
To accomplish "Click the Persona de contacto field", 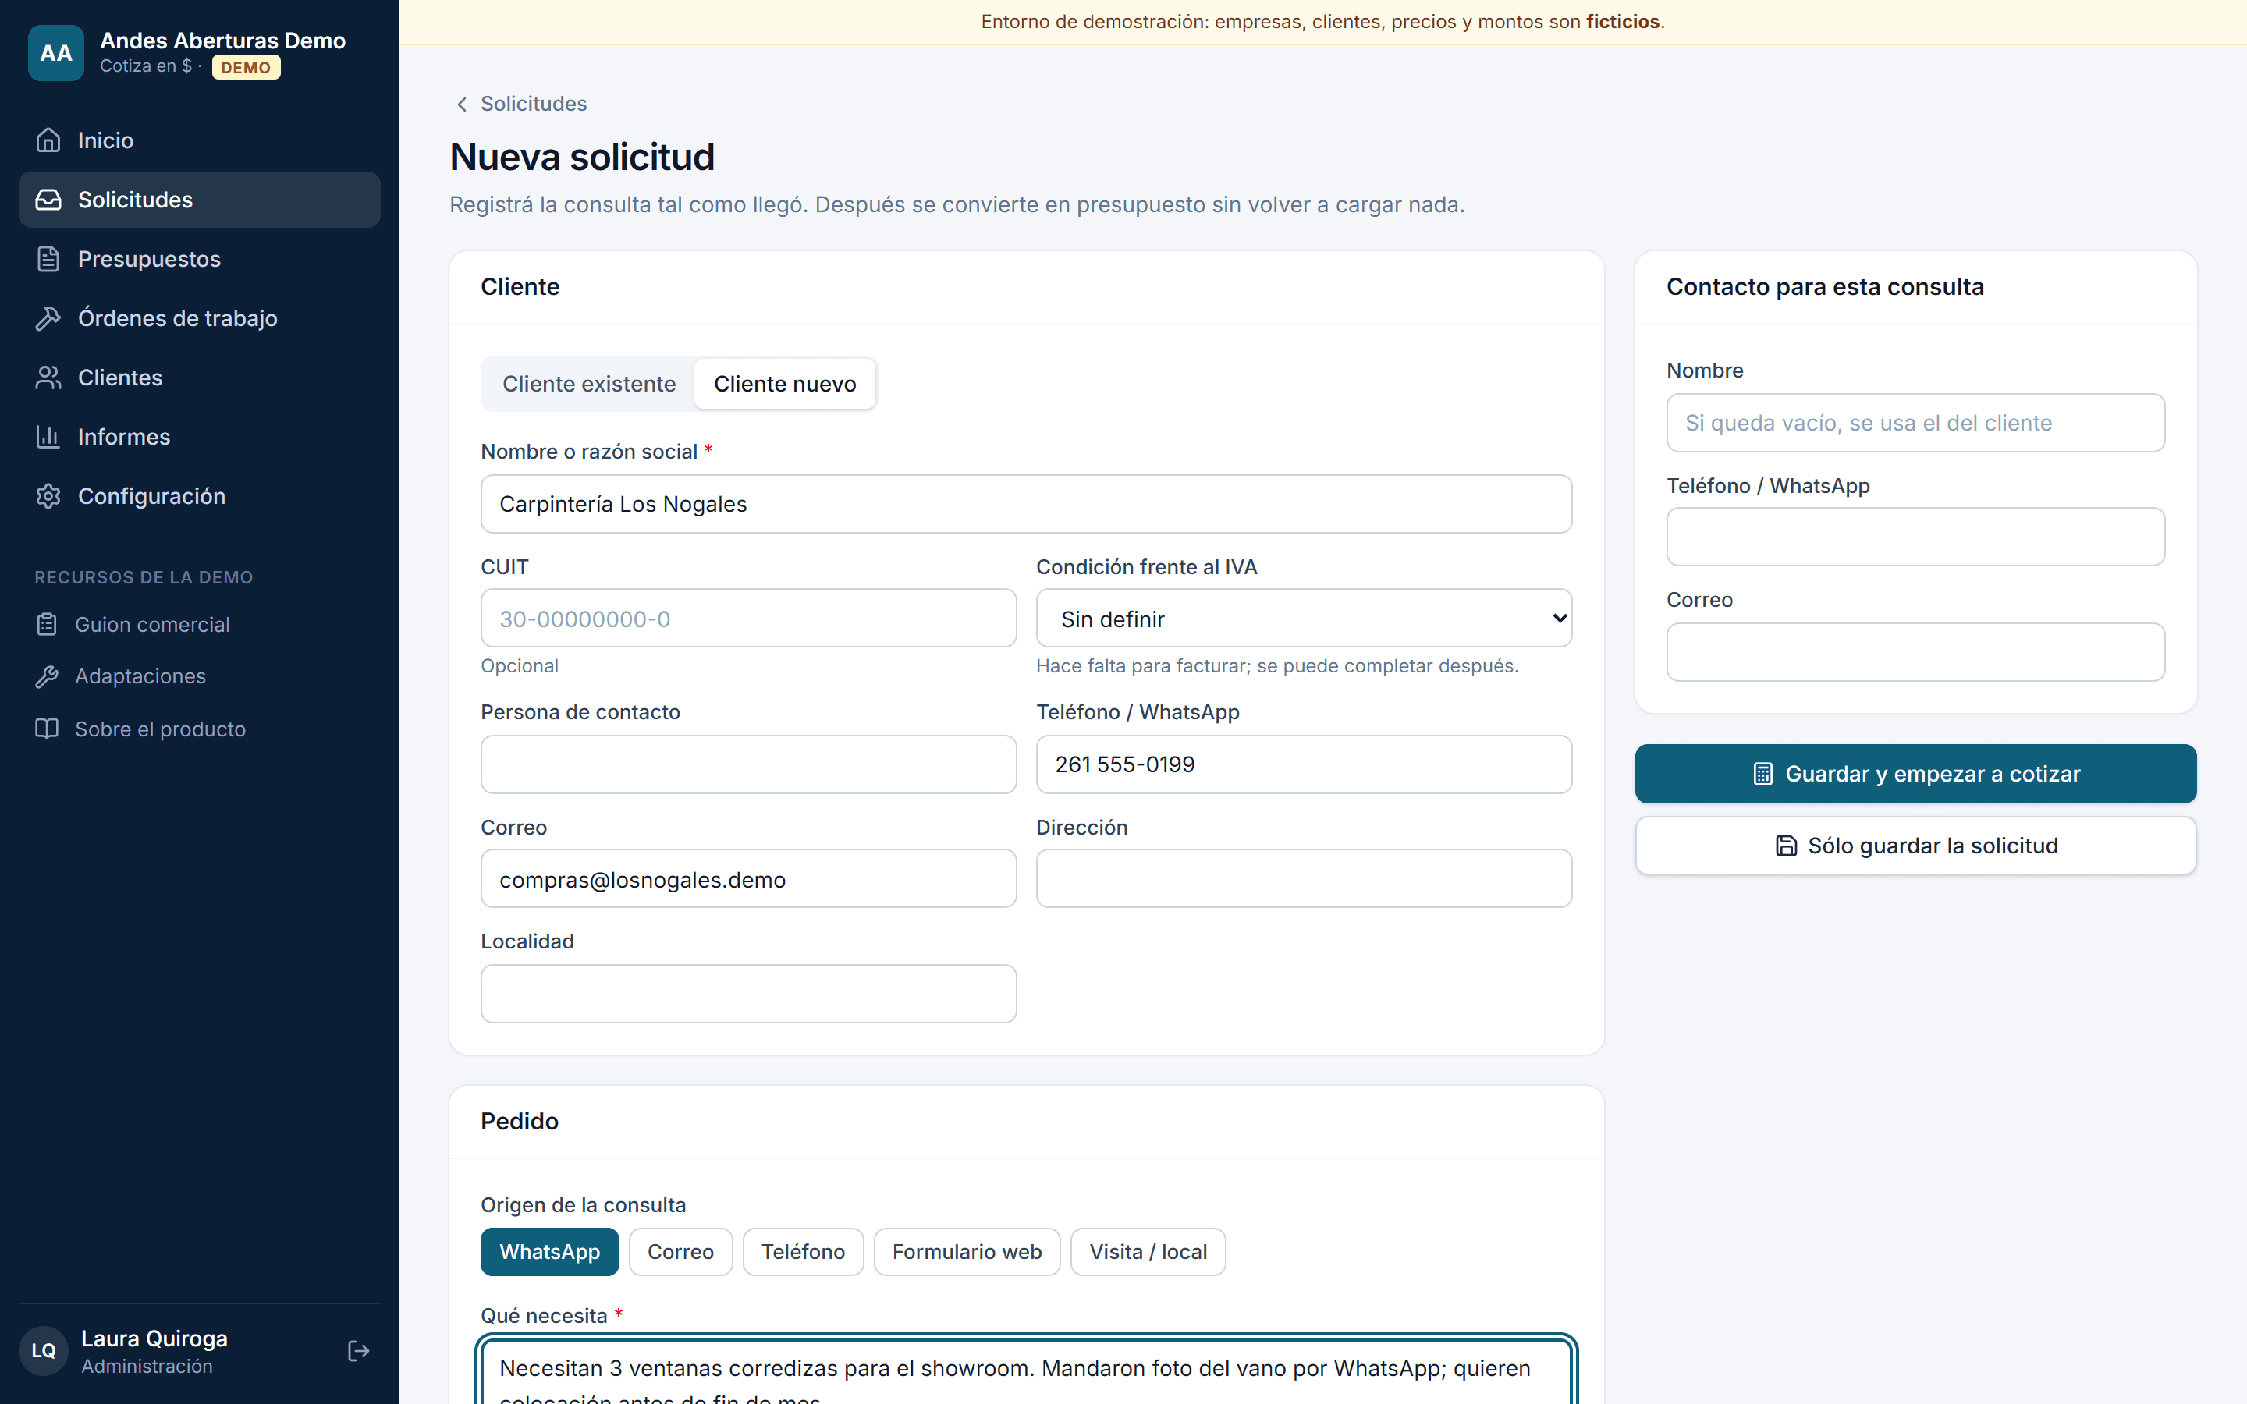I will [x=748, y=764].
